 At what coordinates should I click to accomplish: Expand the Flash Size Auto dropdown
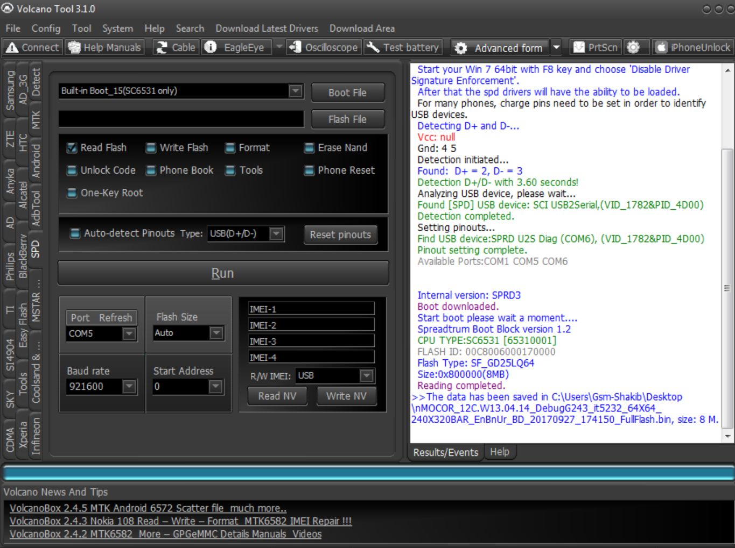click(216, 333)
